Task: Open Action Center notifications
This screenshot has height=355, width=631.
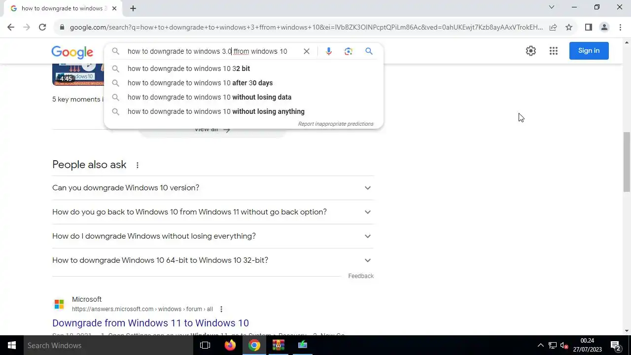Action: click(x=615, y=345)
